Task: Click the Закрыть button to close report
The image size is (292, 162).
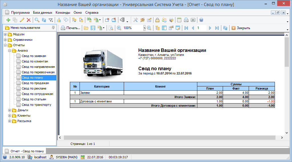Action: pos(241,28)
